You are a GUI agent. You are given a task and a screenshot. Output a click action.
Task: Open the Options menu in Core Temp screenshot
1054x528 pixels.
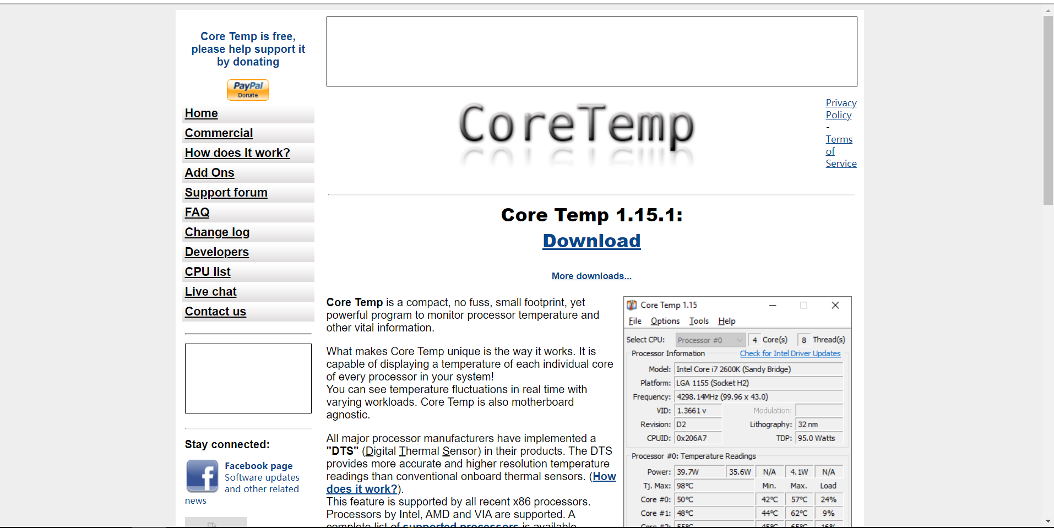(665, 321)
